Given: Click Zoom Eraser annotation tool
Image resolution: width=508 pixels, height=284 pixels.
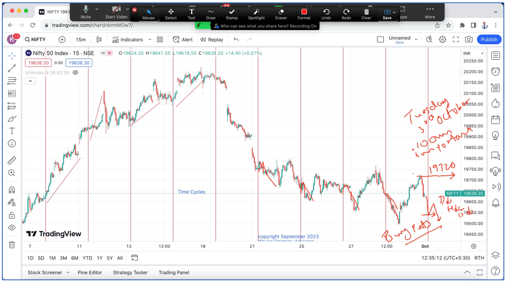Looking at the screenshot, I should tap(281, 14).
